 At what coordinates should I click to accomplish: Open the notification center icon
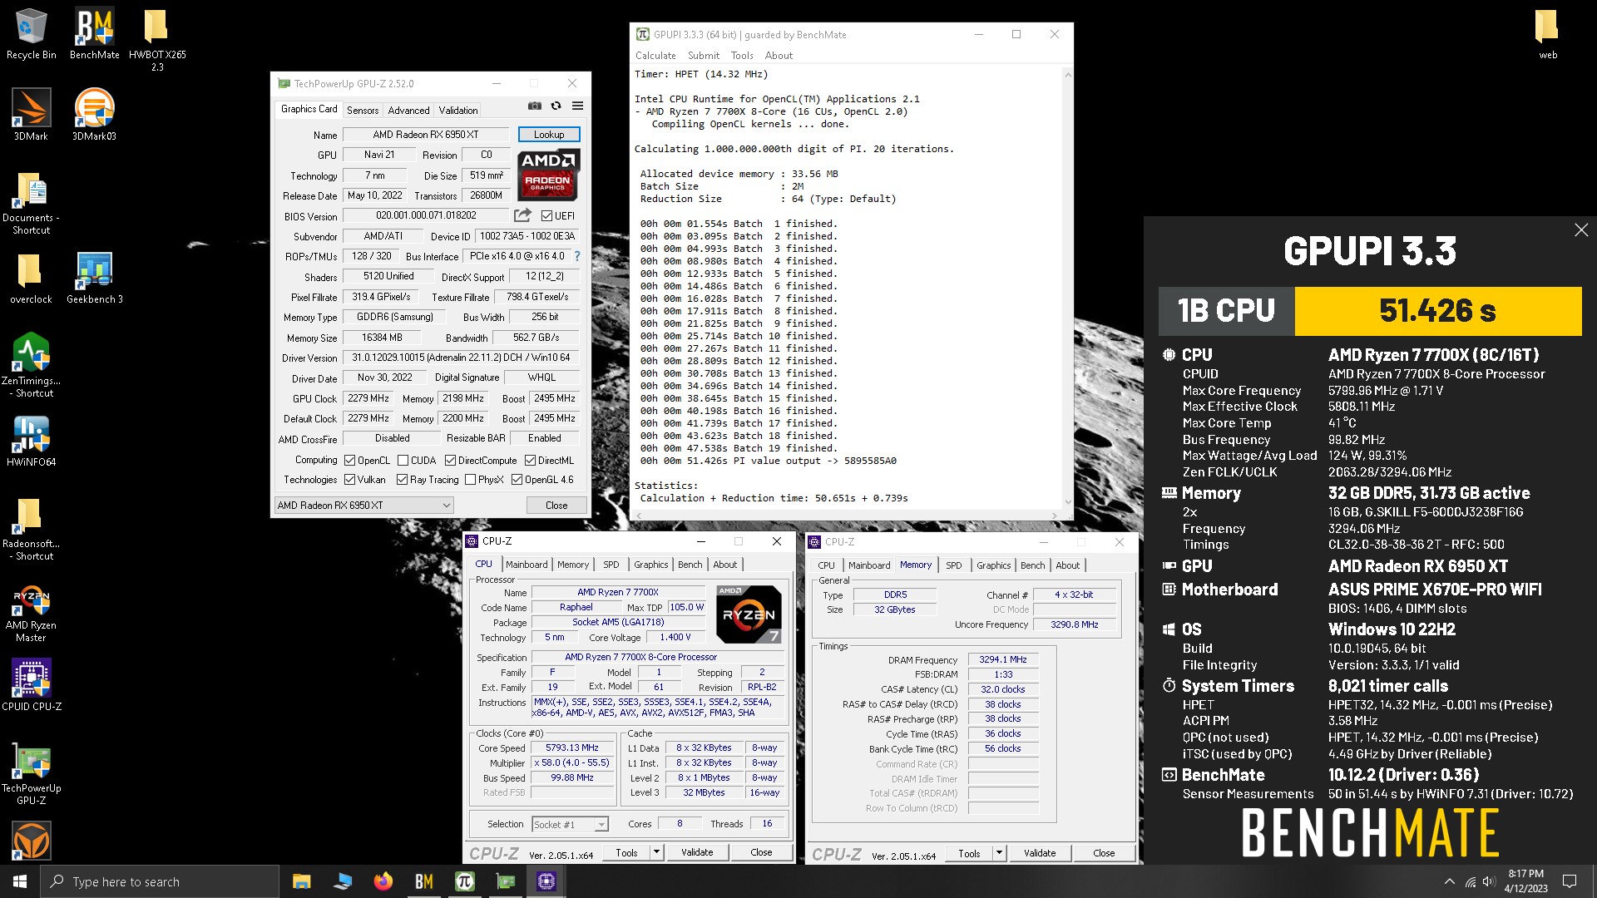(x=1570, y=881)
